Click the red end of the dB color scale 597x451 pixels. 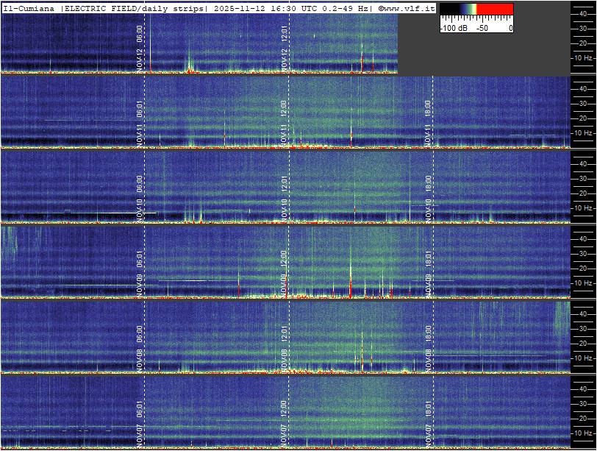(x=496, y=10)
